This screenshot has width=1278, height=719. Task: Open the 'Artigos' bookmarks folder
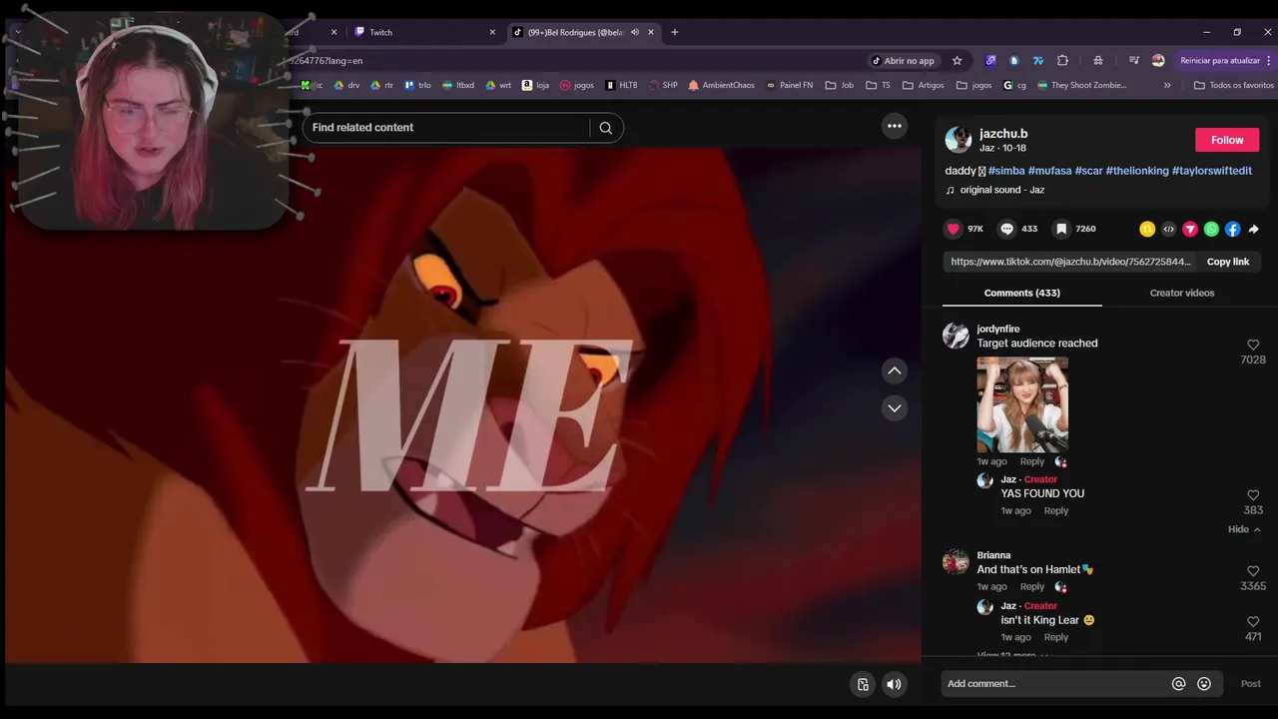pyautogui.click(x=924, y=85)
